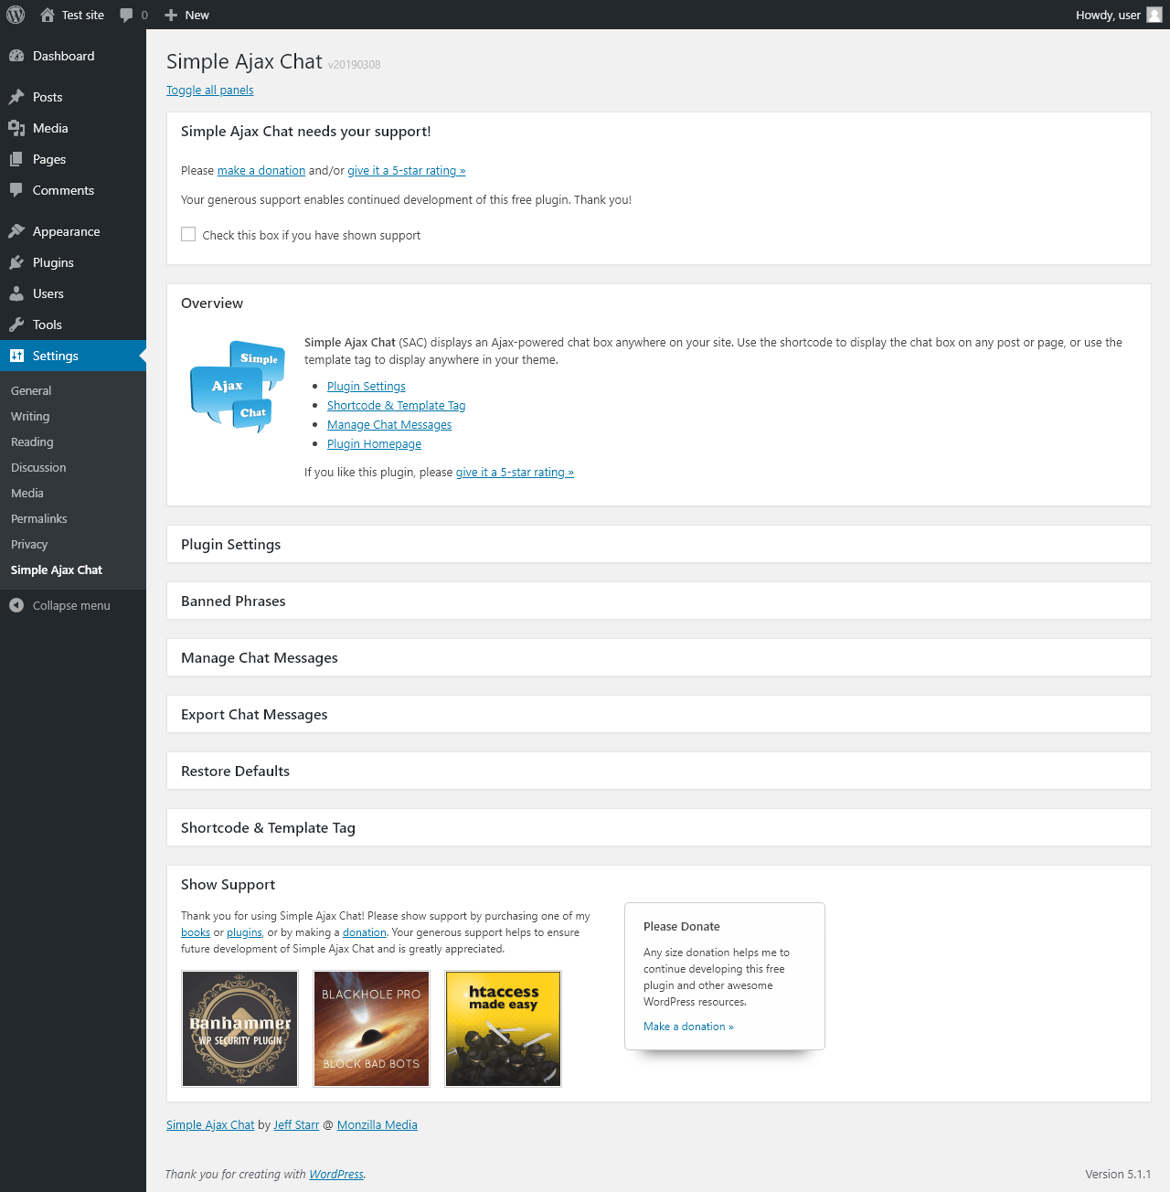Click the Toggle all panels link

(x=210, y=90)
